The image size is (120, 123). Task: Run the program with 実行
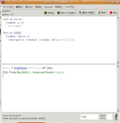click(102, 13)
